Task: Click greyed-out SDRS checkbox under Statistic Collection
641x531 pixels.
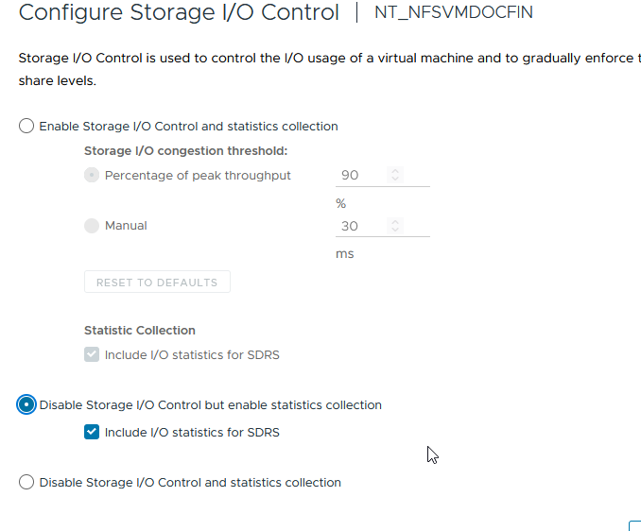Action: point(92,355)
